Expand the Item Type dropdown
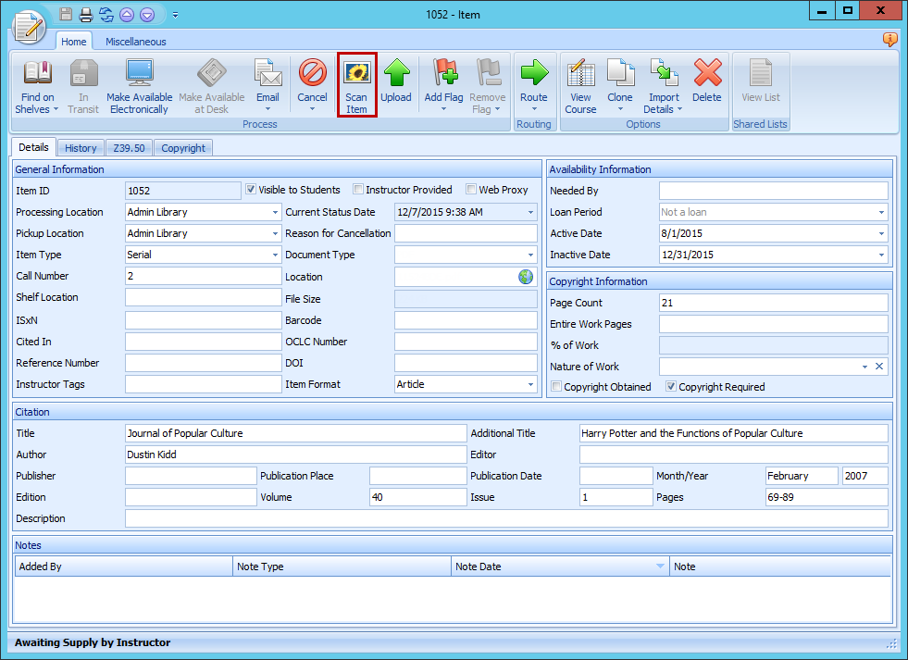Viewport: 908px width, 660px height. pos(275,255)
